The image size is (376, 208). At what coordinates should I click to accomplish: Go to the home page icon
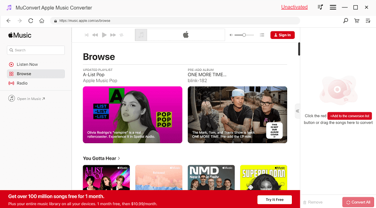pyautogui.click(x=42, y=21)
